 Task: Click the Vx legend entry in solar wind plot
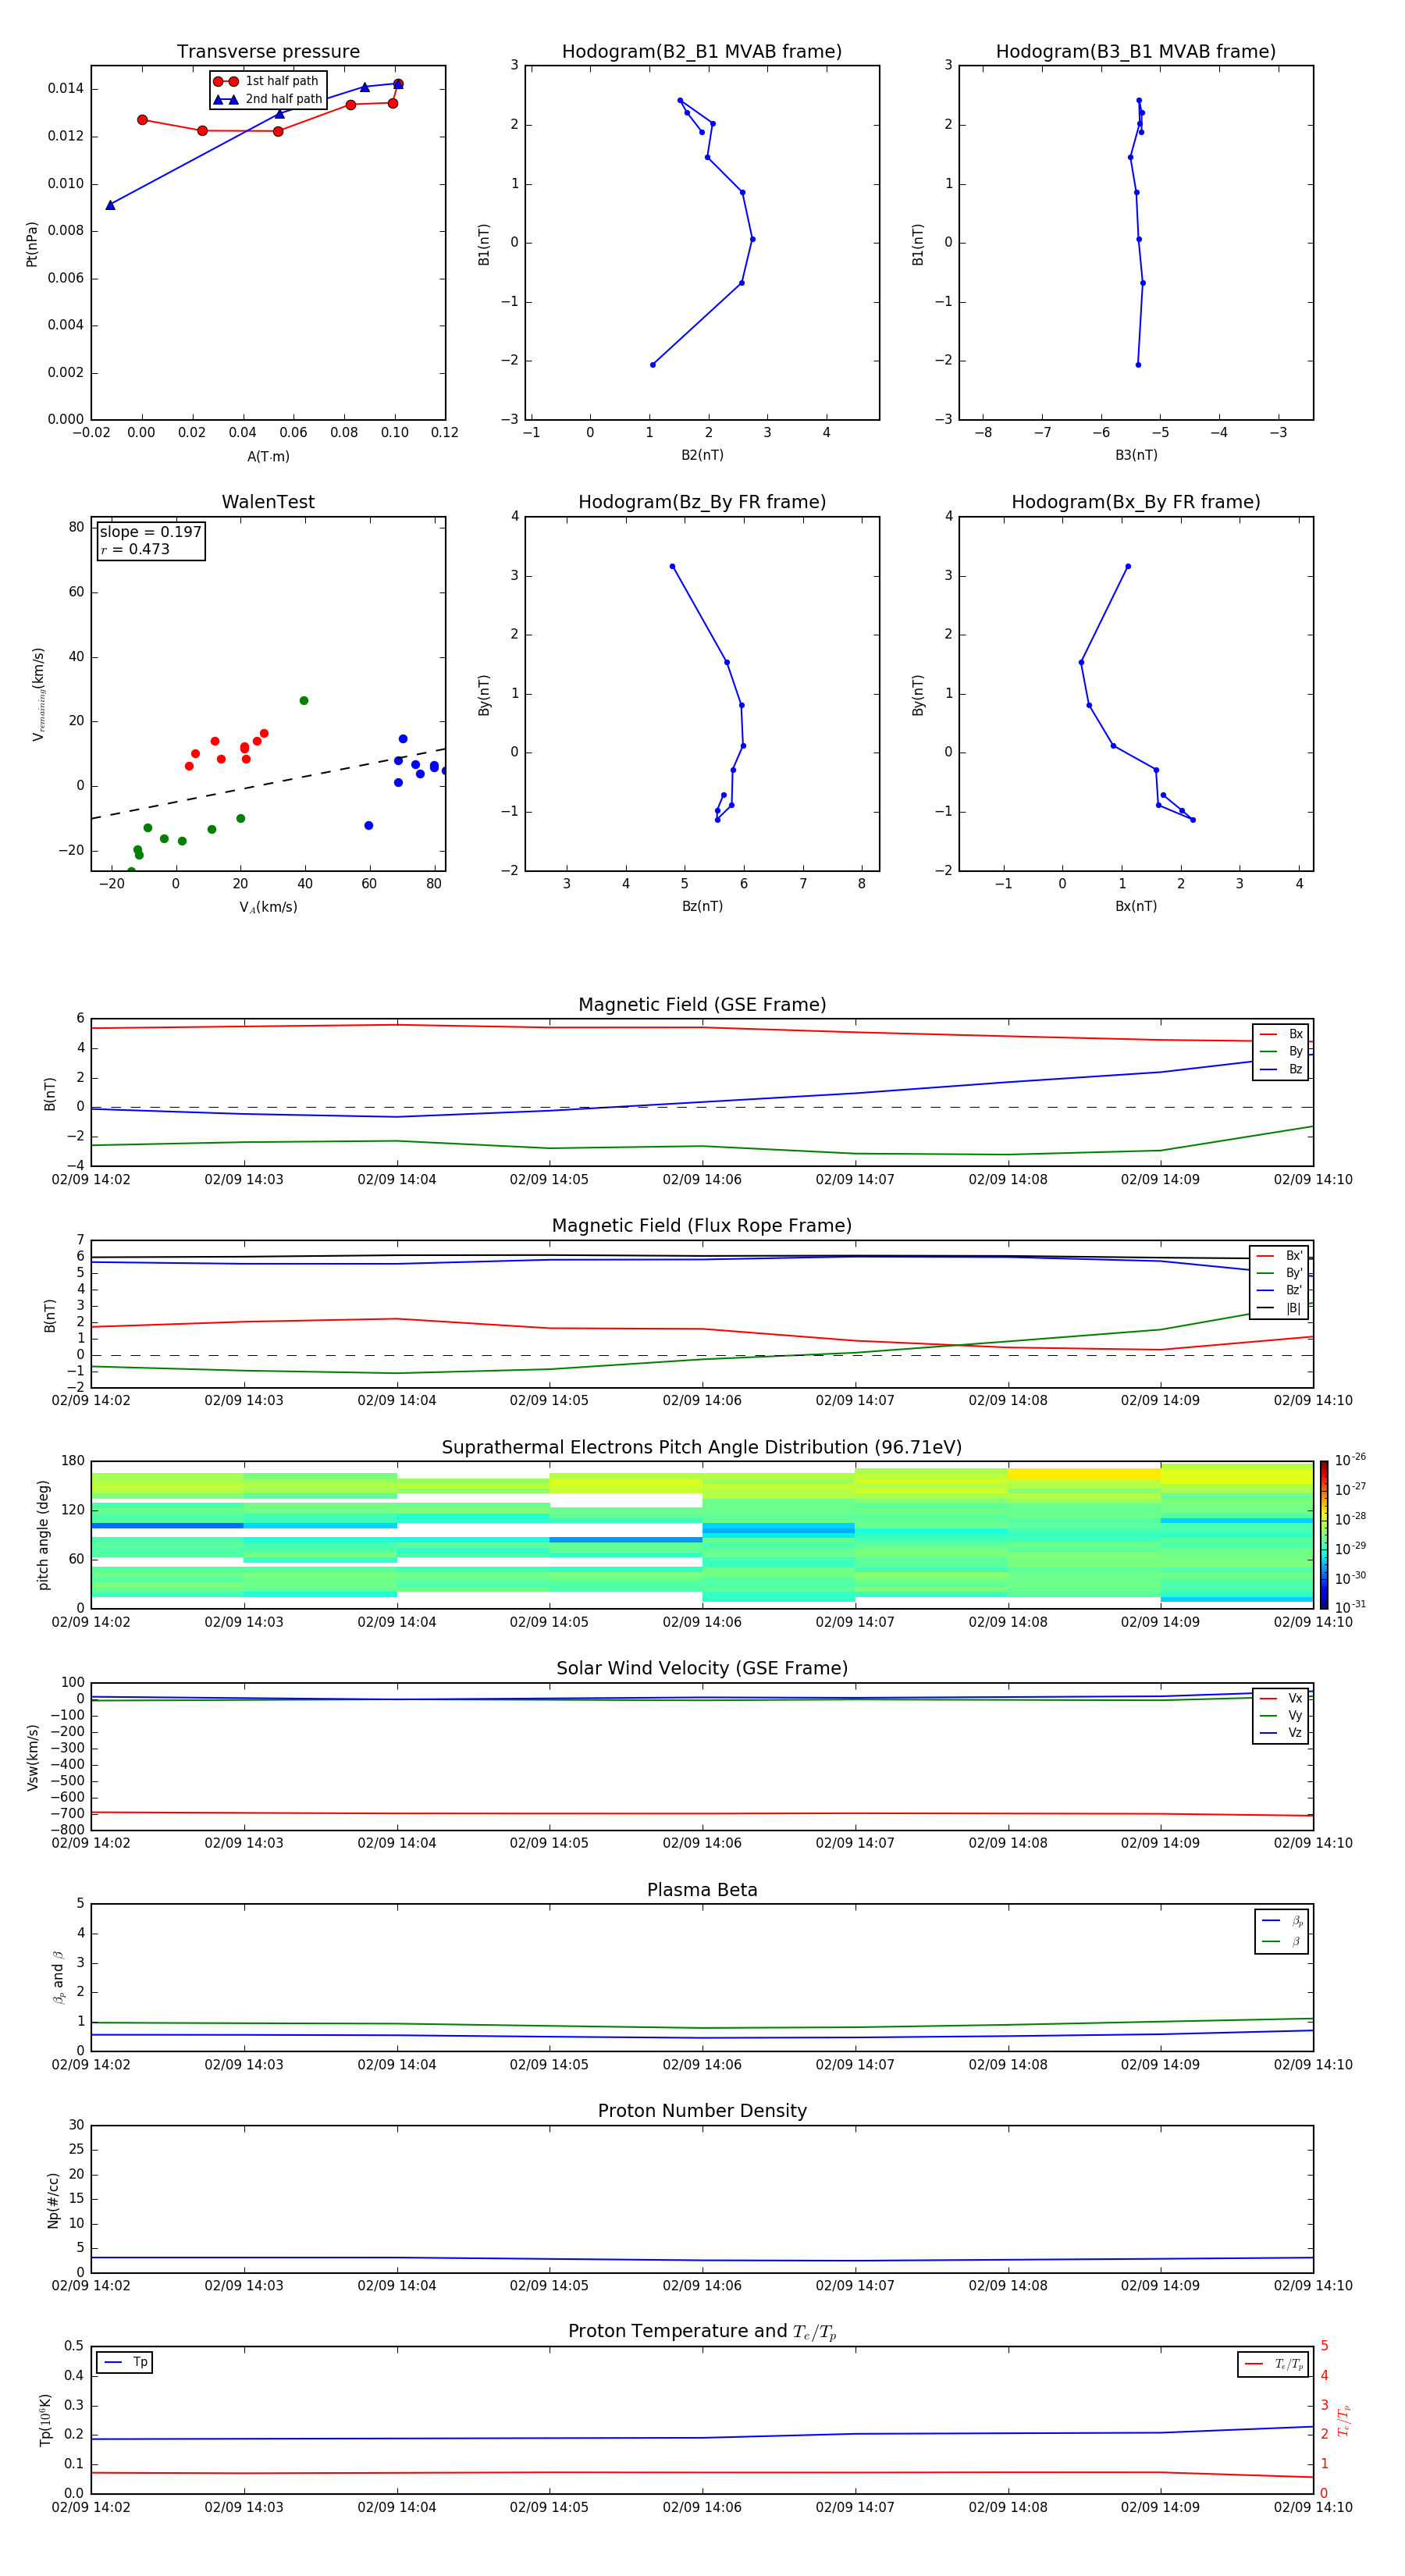1281,1698
